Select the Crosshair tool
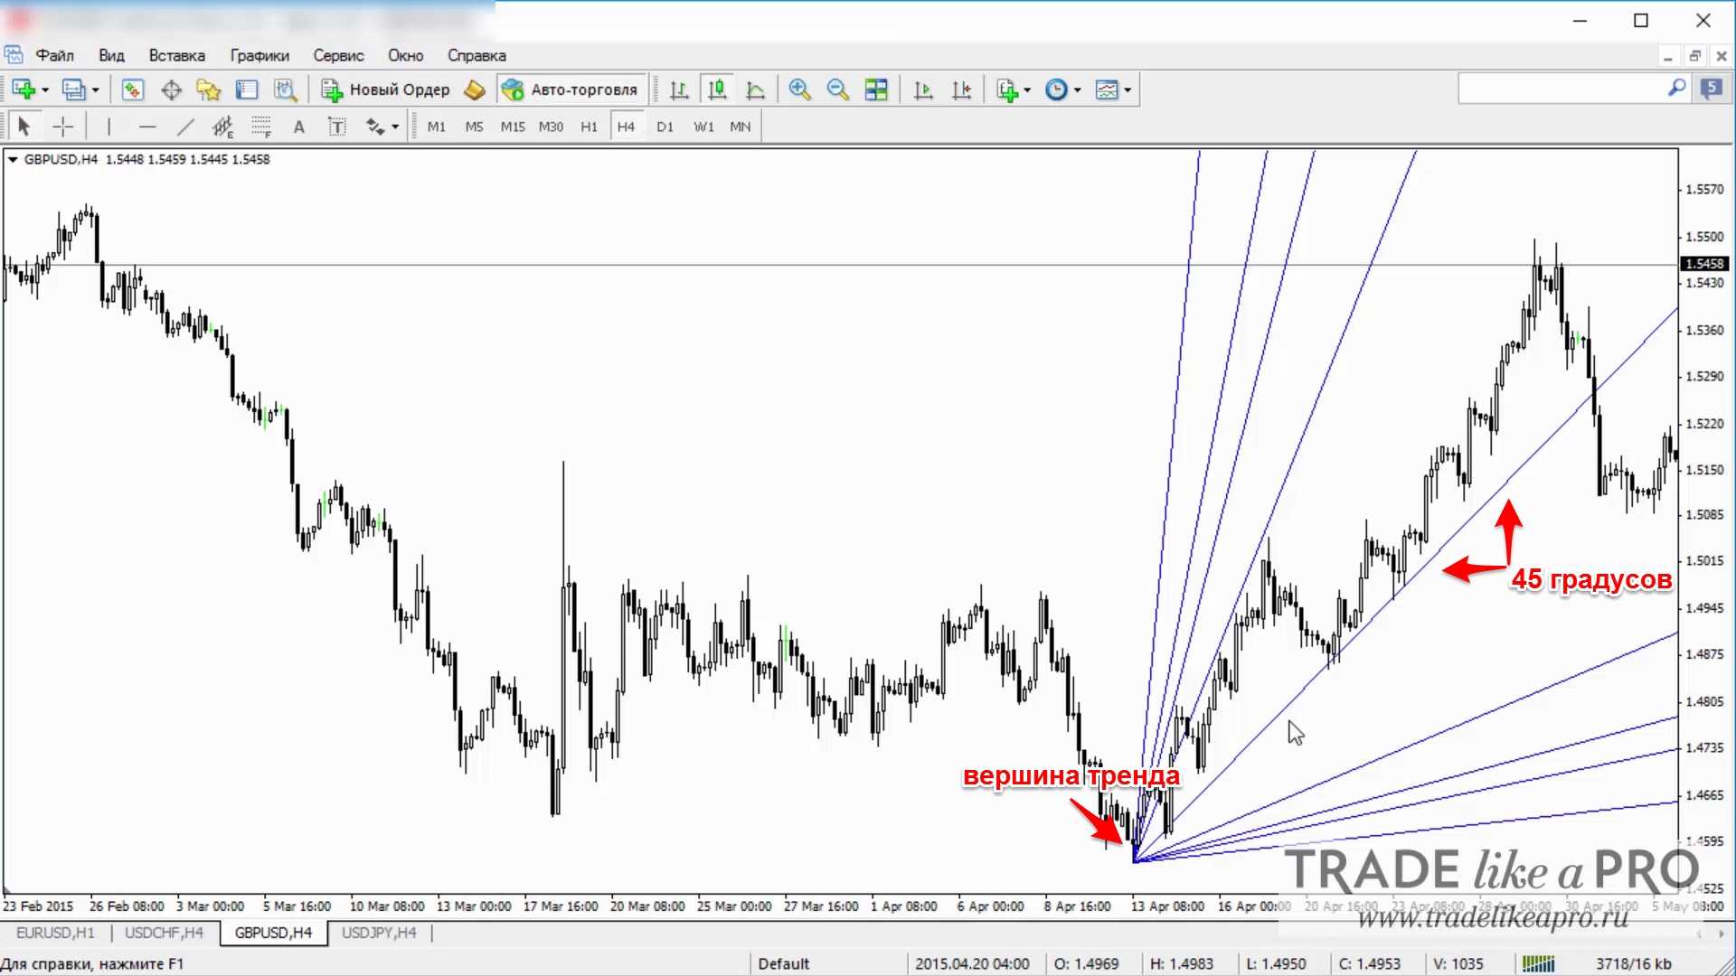This screenshot has height=976, width=1736. [x=63, y=127]
